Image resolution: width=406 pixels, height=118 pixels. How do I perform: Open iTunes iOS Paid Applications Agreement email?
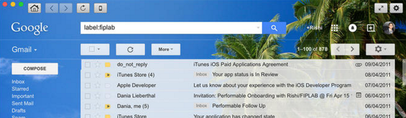coord(241,65)
